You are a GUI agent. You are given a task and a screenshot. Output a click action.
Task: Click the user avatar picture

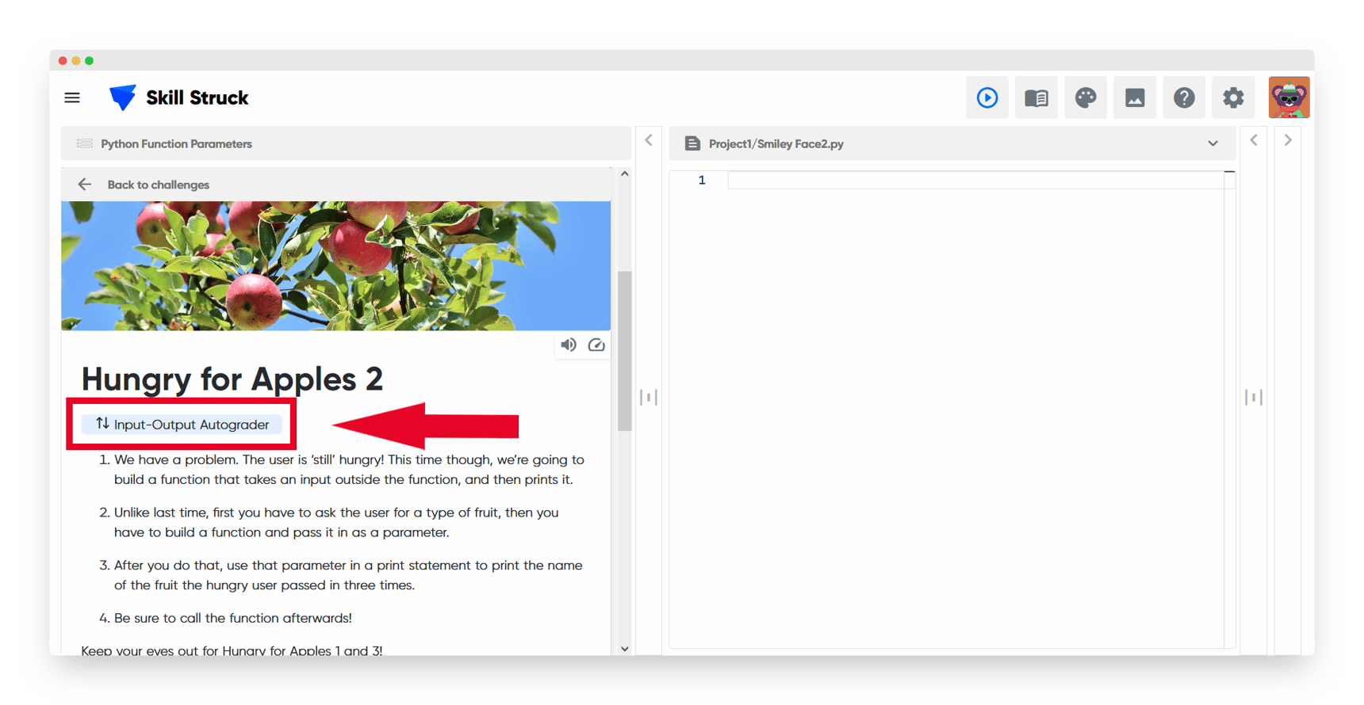pos(1288,97)
